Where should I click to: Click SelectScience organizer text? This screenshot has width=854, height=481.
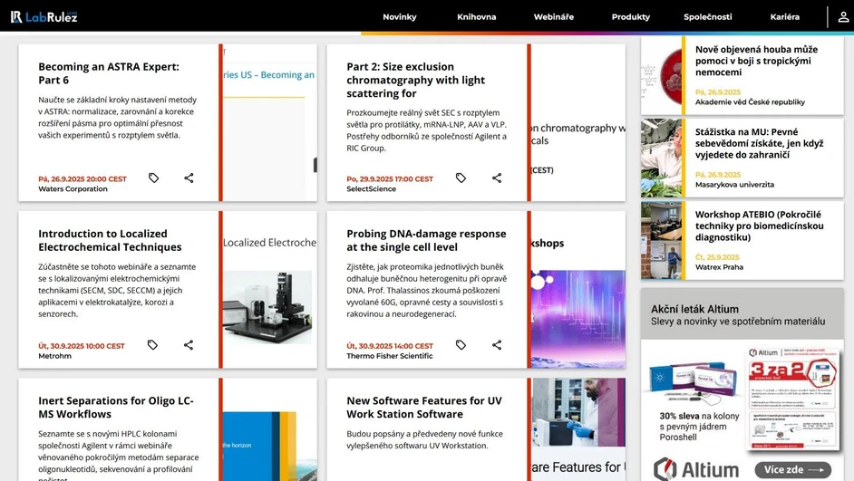(x=372, y=189)
